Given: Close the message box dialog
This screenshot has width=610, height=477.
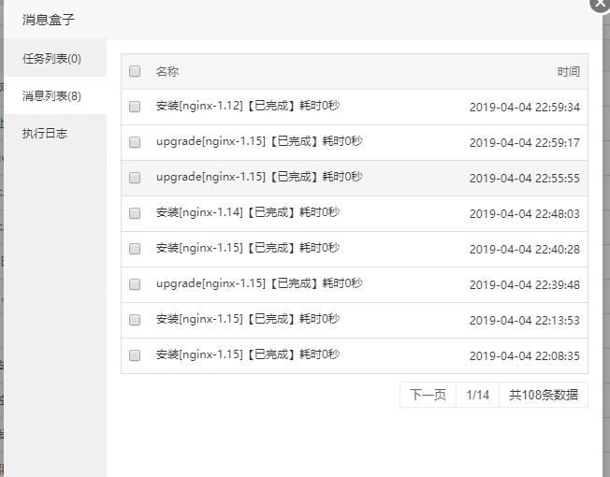Looking at the screenshot, I should click(x=601, y=4).
